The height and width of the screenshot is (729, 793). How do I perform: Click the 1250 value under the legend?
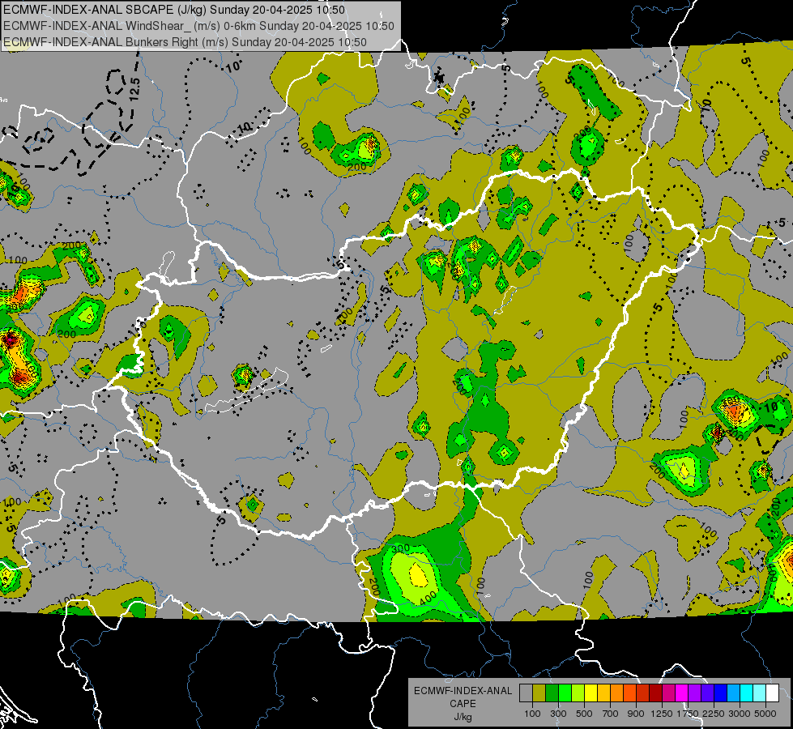(x=662, y=714)
